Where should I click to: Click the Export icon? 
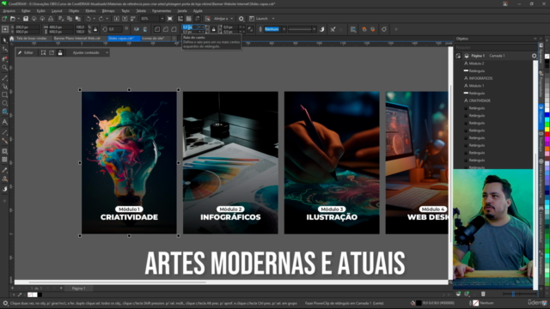(x=125, y=19)
